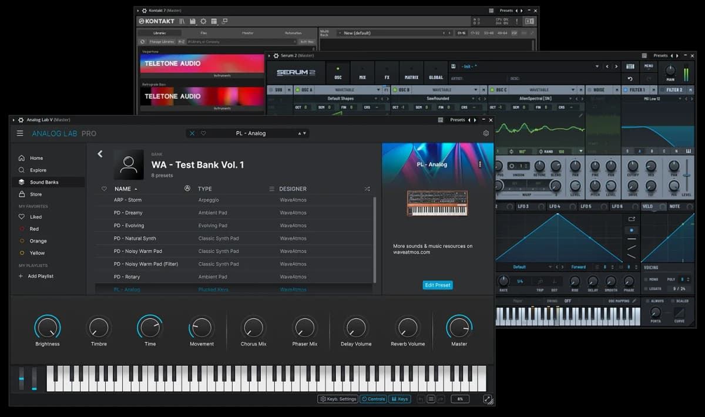This screenshot has width=705, height=417.
Task: Click the Brightness knob in Analog Lab
Action: [x=47, y=327]
